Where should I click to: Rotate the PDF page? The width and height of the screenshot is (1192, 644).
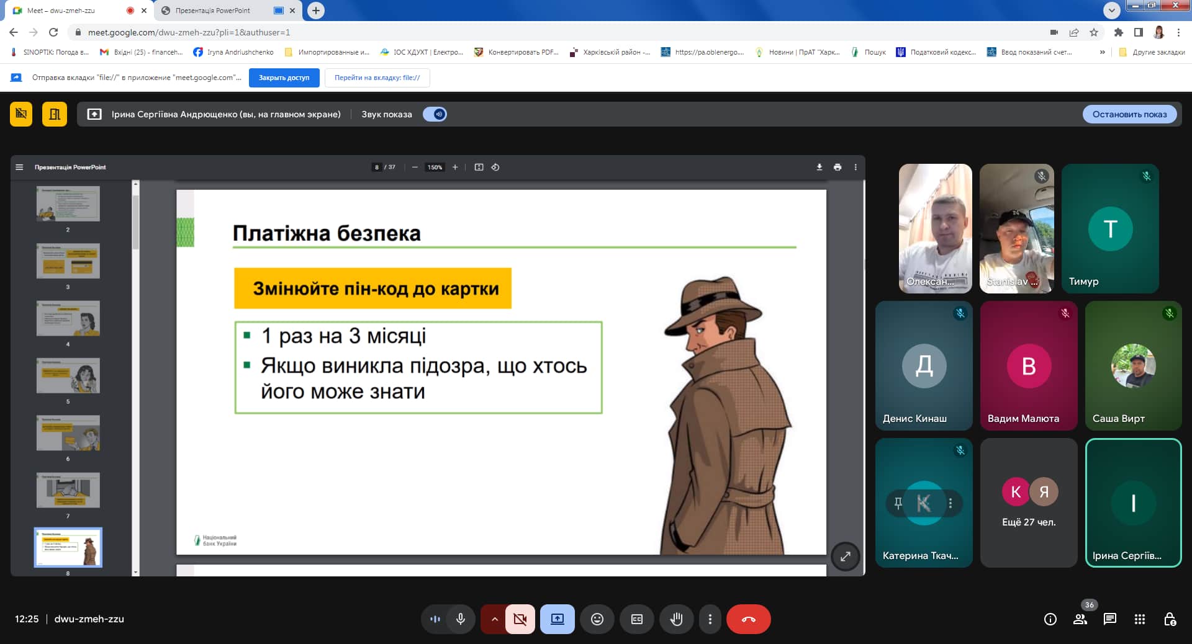coord(495,167)
